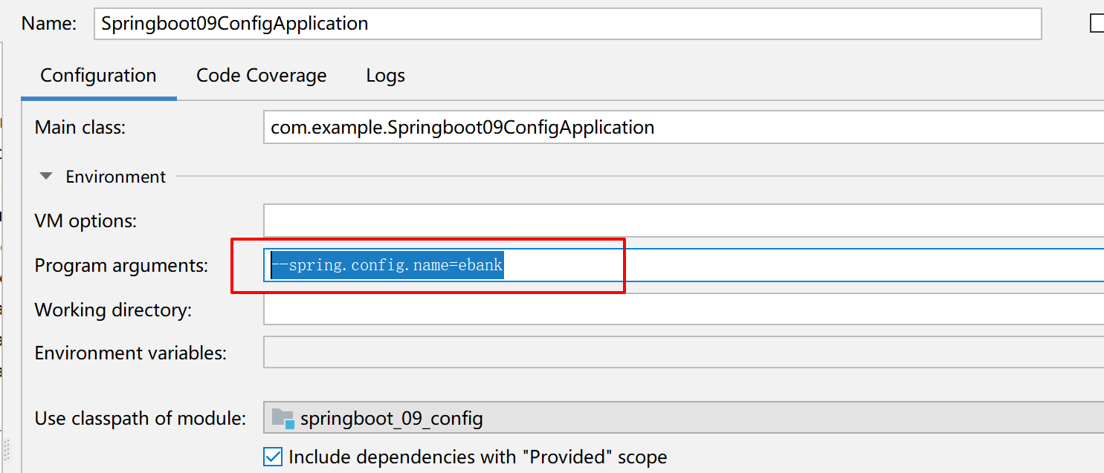This screenshot has width=1104, height=473.
Task: Focus the Working directory input box
Action: point(683,309)
